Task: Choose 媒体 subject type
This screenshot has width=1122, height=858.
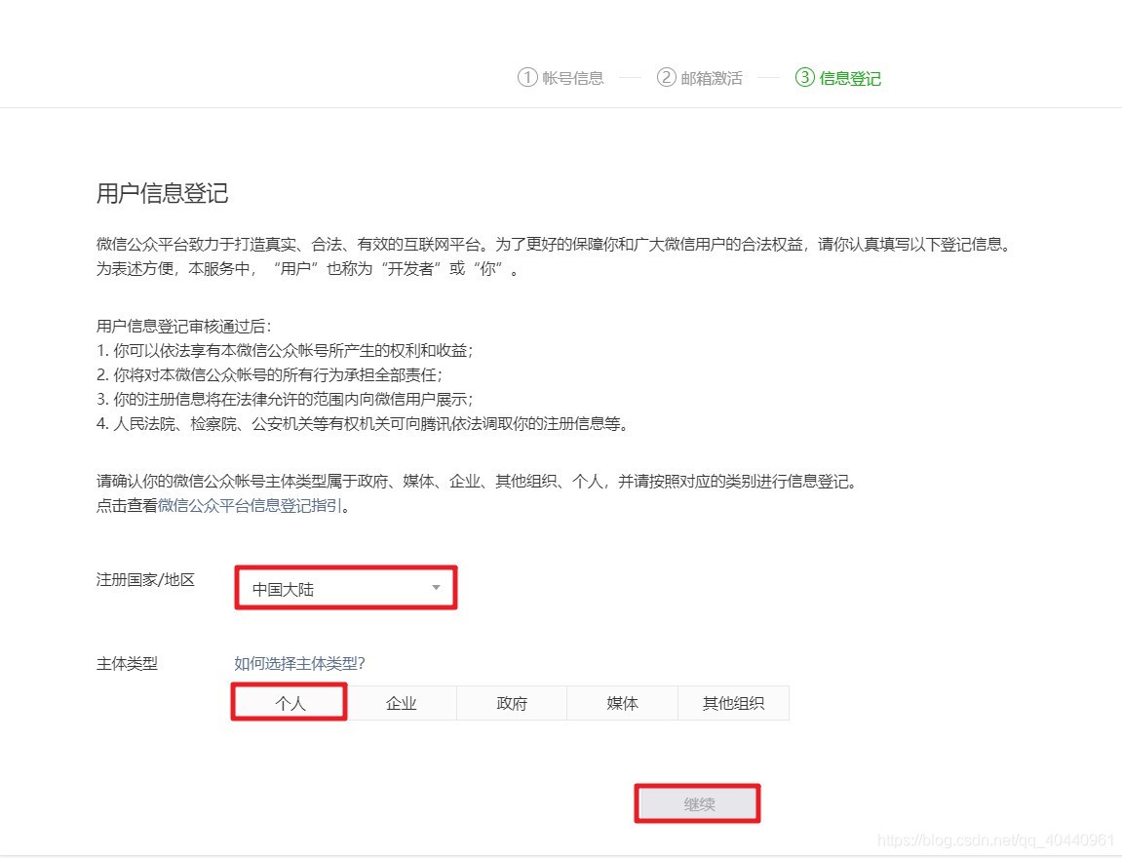Action: [622, 703]
